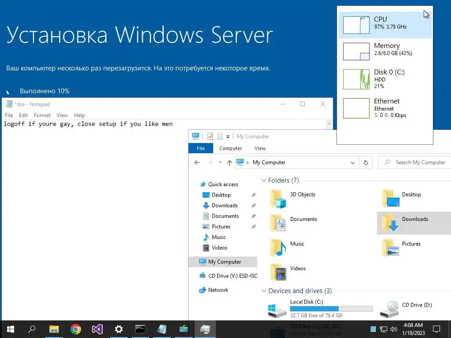Open Settings gear on taskbar
Image resolution: width=451 pixels, height=338 pixels.
pyautogui.click(x=119, y=329)
